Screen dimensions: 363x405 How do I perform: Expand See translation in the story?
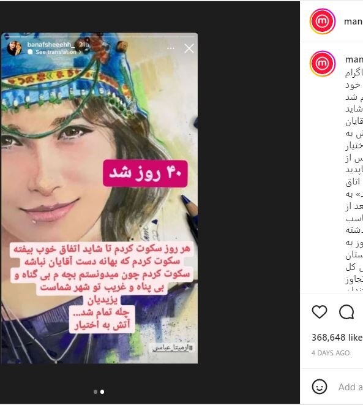54,52
